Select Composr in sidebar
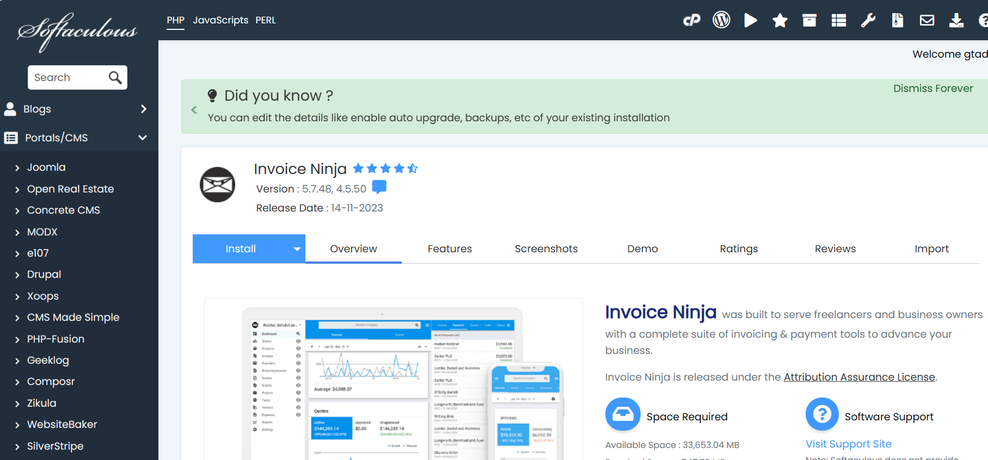Image resolution: width=988 pixels, height=460 pixels. point(51,382)
